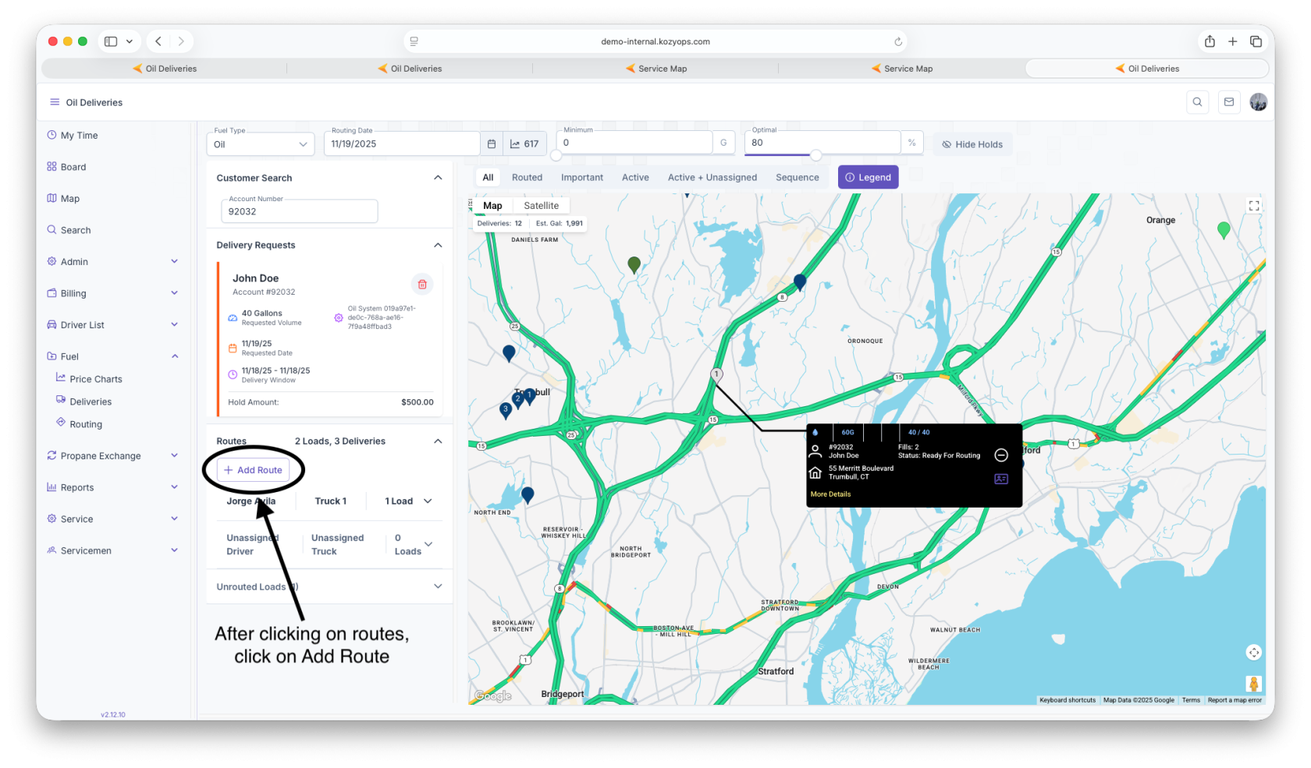Open Price Charts in sidebar menu
The image size is (1311, 768).
[x=96, y=380]
